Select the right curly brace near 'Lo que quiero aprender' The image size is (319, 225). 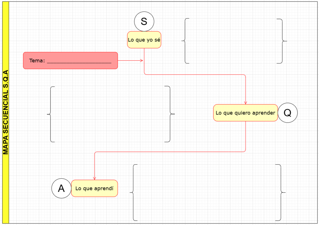pos(170,114)
